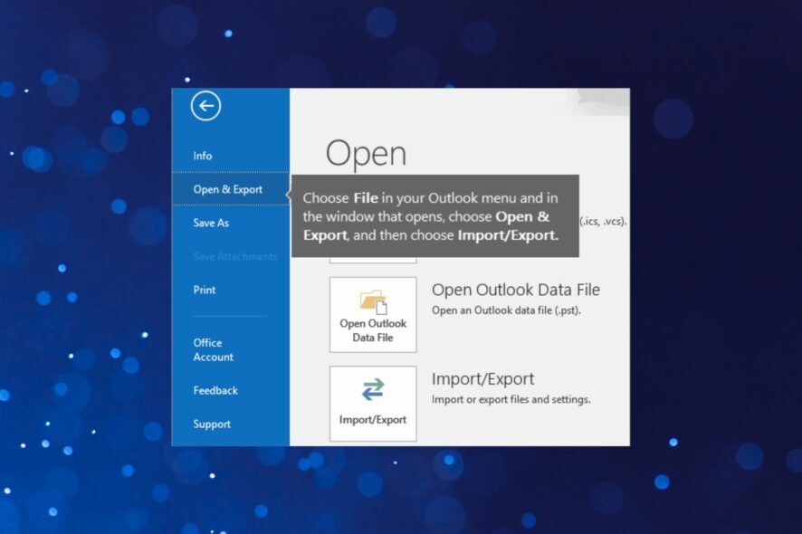This screenshot has height=534, width=802.
Task: Select the greyed-out Save Attachments entry
Action: tap(234, 256)
